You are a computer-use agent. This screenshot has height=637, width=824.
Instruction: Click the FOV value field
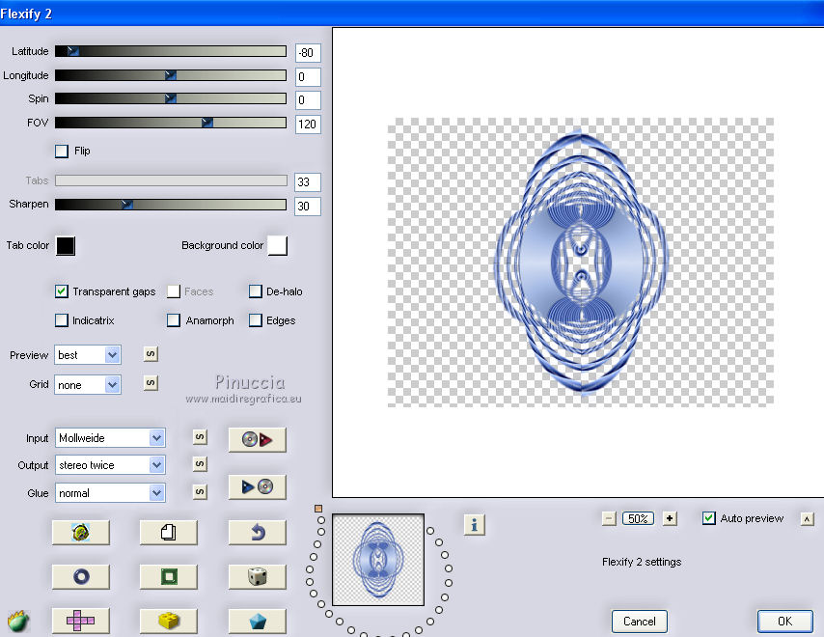click(x=308, y=125)
